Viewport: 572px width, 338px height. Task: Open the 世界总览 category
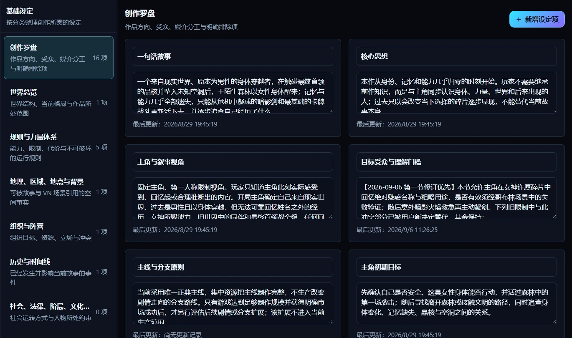58,102
